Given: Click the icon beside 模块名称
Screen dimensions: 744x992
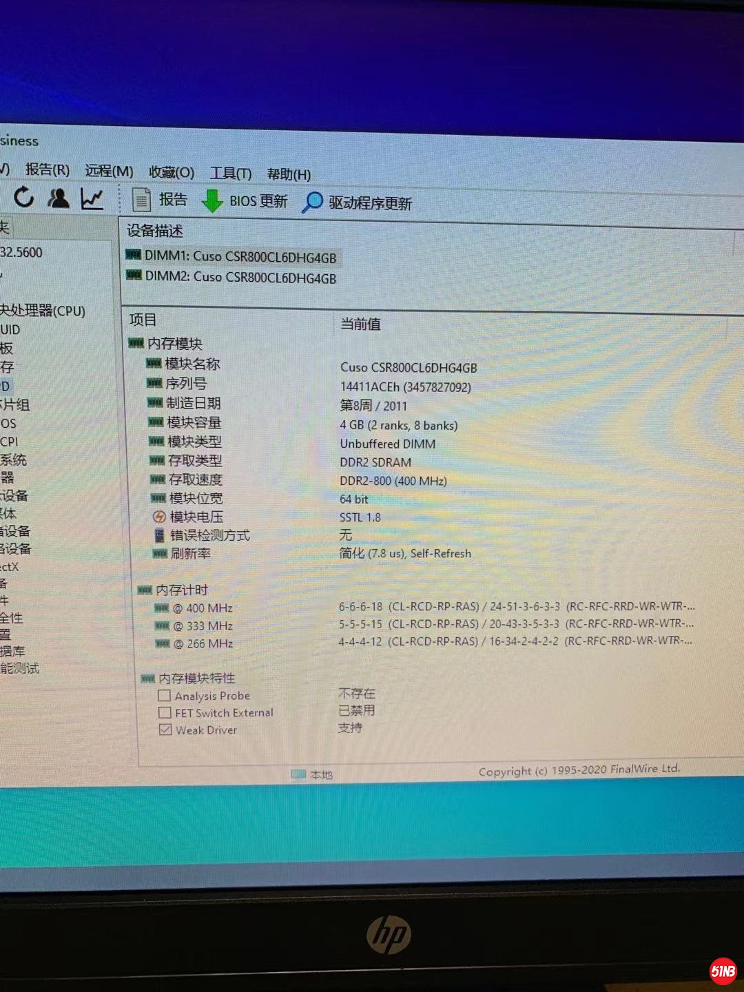Looking at the screenshot, I should pos(154,363).
